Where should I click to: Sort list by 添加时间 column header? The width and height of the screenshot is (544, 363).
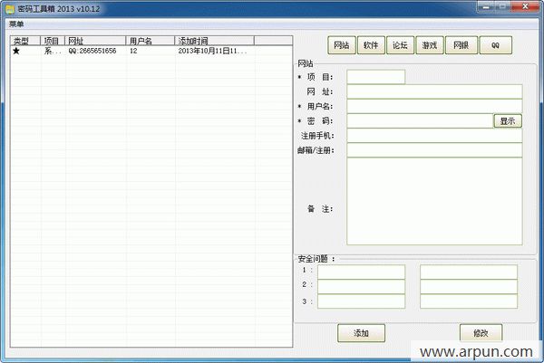click(x=215, y=41)
